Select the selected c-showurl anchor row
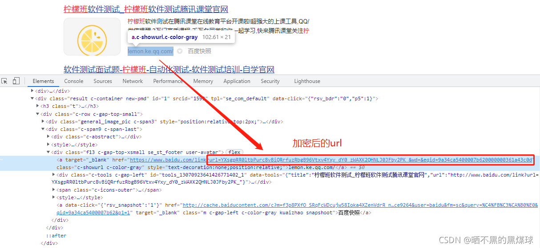The image size is (540, 248). [270, 163]
